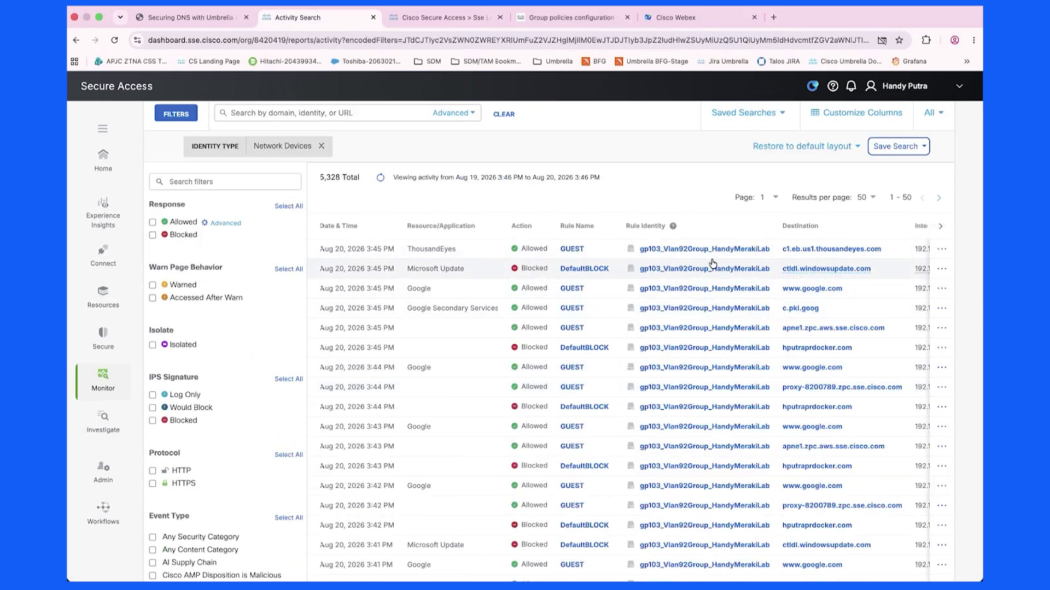Open the Connect sidebar icon
1050x590 pixels.
[x=103, y=255]
